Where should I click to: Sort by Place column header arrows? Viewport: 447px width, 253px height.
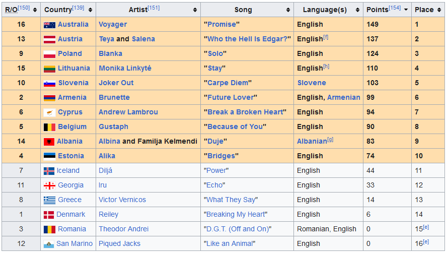(x=440, y=10)
